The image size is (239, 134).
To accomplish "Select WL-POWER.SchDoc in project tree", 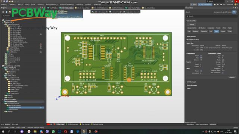I will 16,40.
